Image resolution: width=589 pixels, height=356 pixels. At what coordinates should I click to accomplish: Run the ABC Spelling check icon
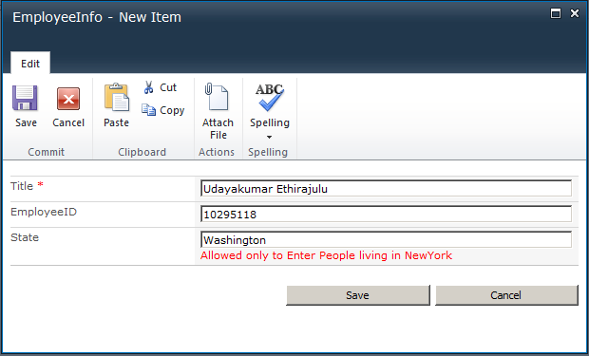[x=270, y=97]
